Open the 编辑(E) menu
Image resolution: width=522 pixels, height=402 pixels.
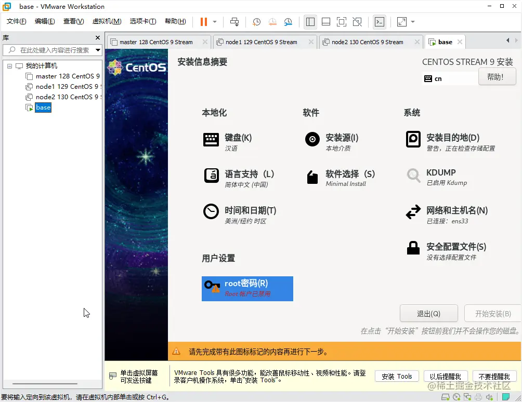45,21
